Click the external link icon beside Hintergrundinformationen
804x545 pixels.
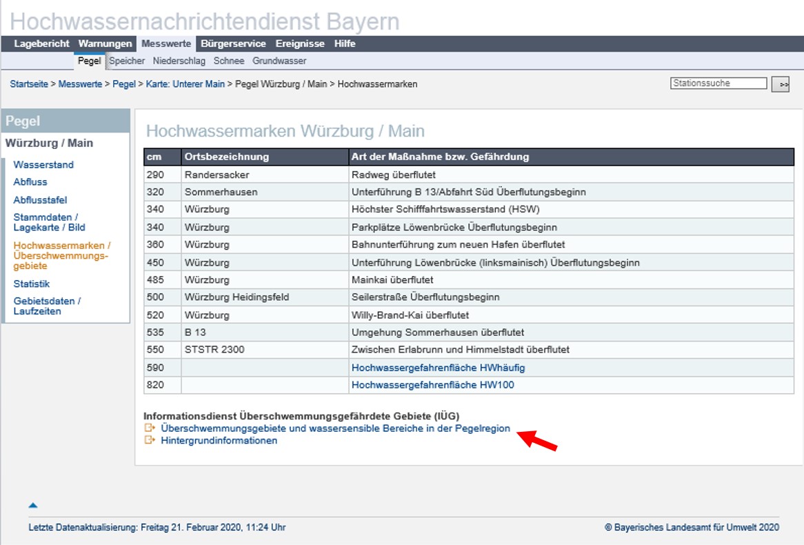pos(149,440)
